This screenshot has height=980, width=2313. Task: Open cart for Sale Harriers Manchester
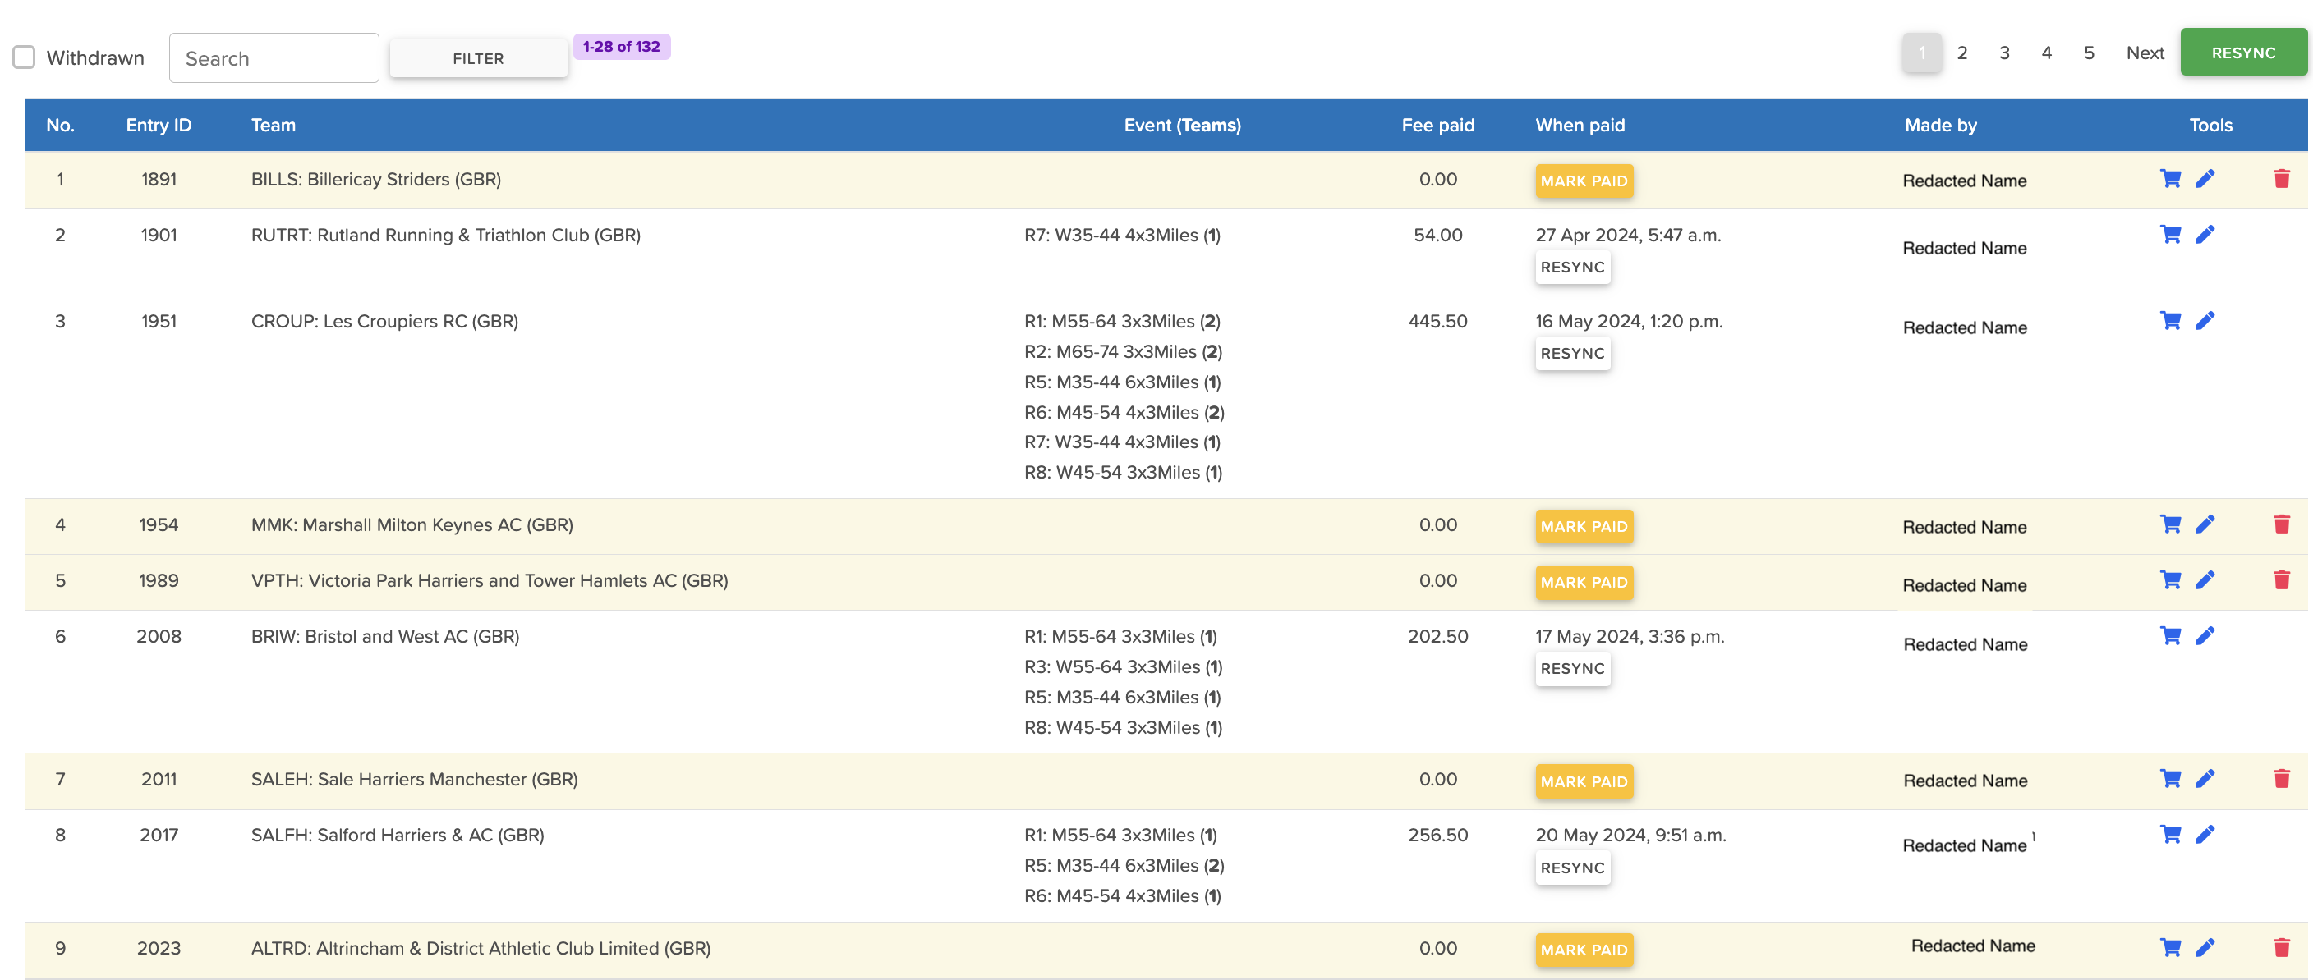point(2170,778)
